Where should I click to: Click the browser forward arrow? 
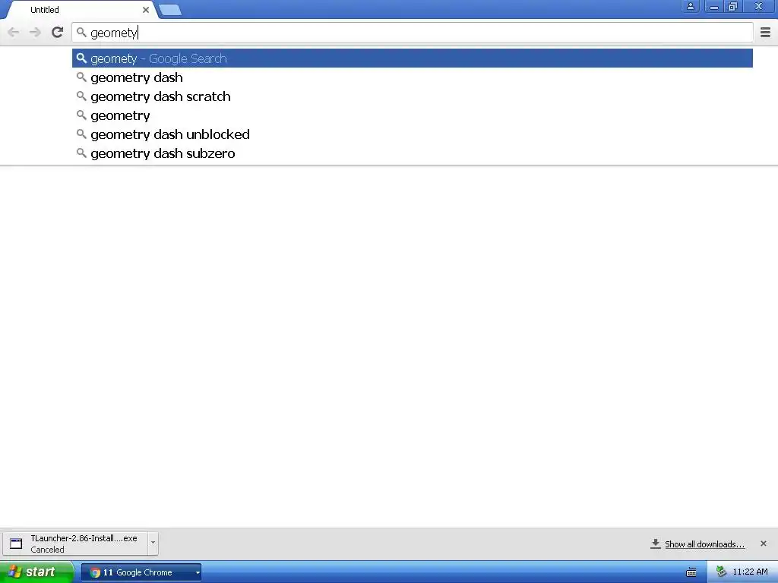(35, 33)
